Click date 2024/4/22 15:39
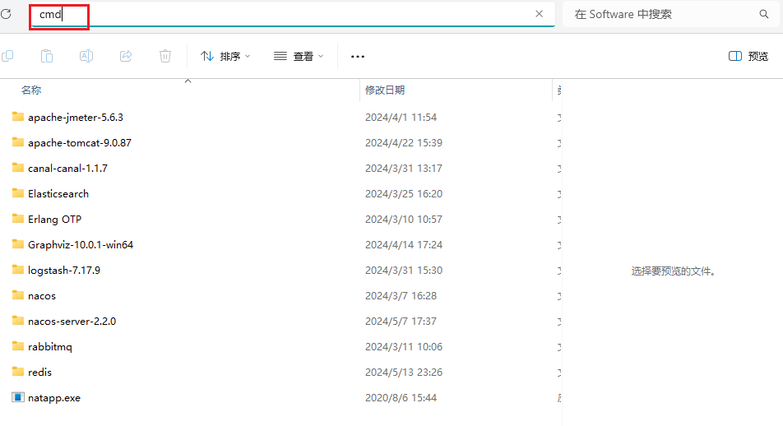This screenshot has height=426, width=783. click(404, 143)
